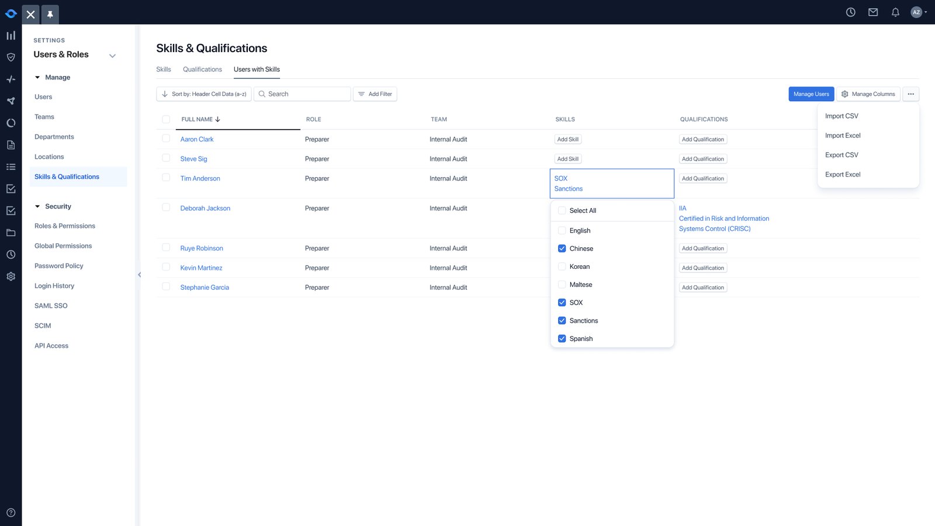This screenshot has height=526, width=935.
Task: Open Deborah Jackson's profile link
Action: point(205,209)
